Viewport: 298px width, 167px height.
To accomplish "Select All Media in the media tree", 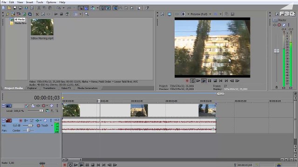I will click(20, 19).
